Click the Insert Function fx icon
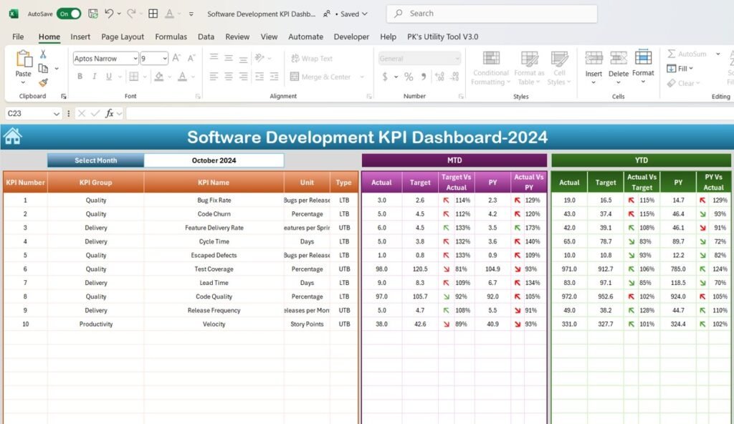 109,113
